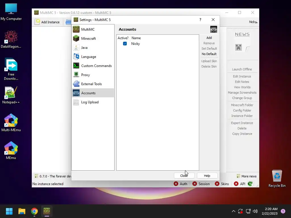The height and width of the screenshot is (218, 291).
Task: Select the Proxy settings page
Action: click(x=93, y=75)
